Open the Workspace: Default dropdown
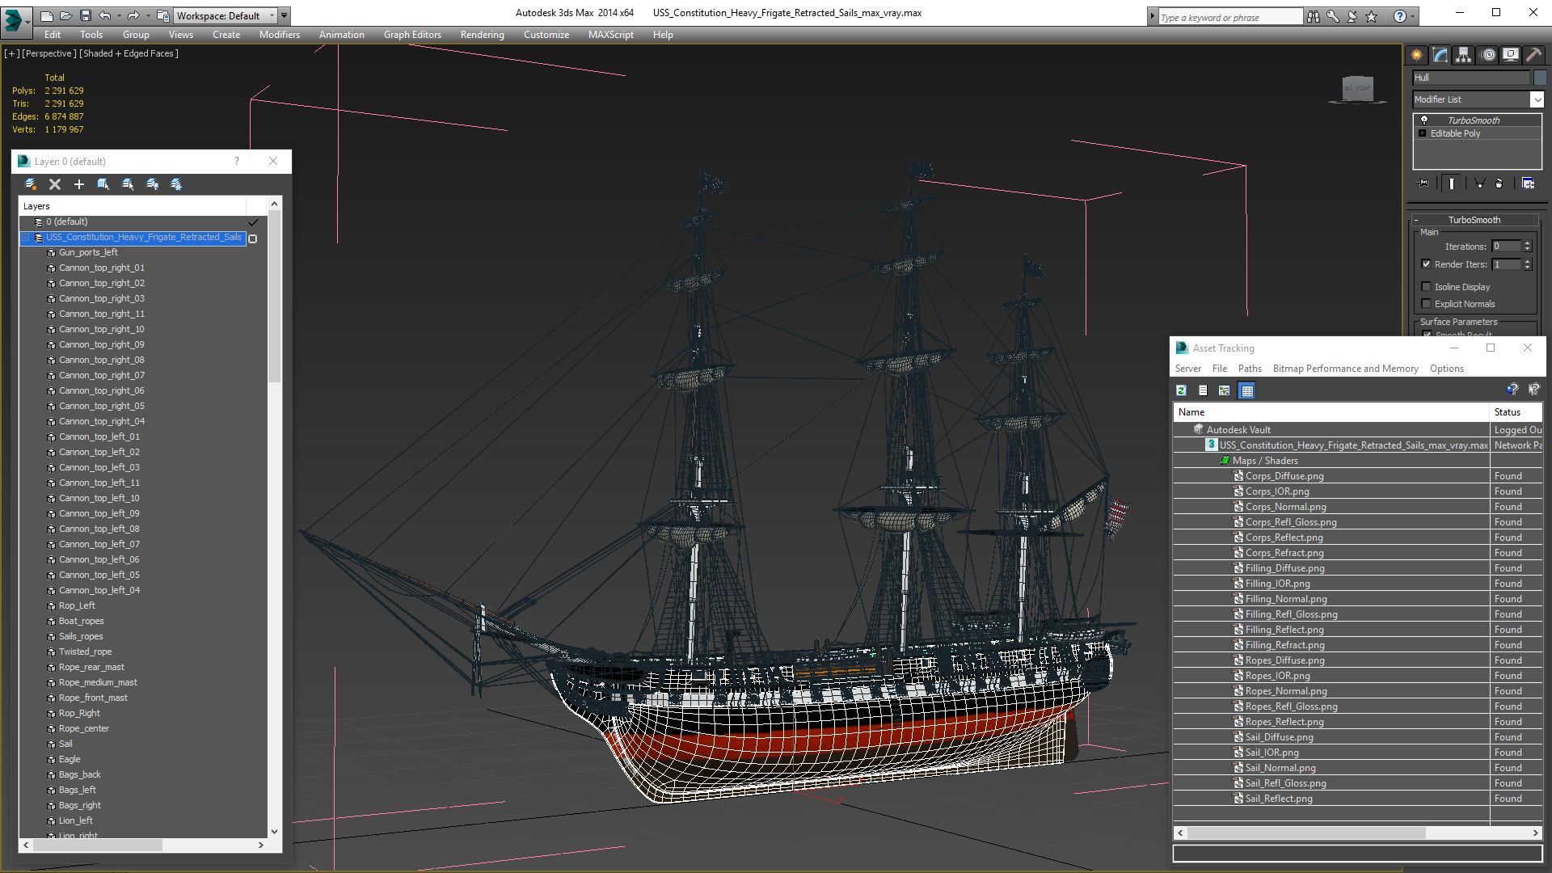1552x873 pixels. tap(226, 15)
